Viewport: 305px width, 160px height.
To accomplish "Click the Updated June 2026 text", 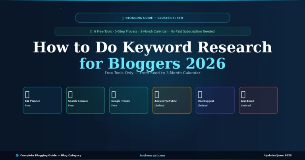I will [278, 155].
